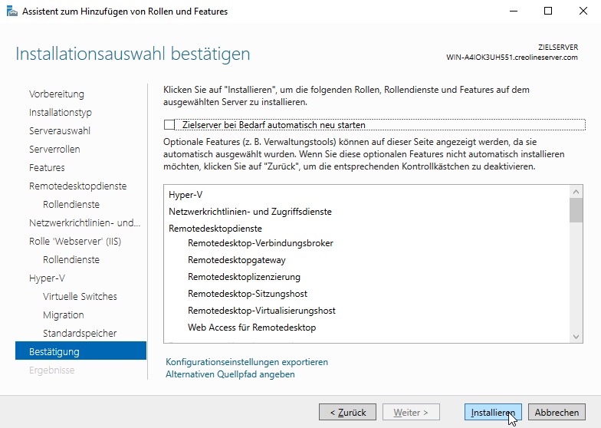Open Alternativen Quellpfad angeben link

click(230, 374)
